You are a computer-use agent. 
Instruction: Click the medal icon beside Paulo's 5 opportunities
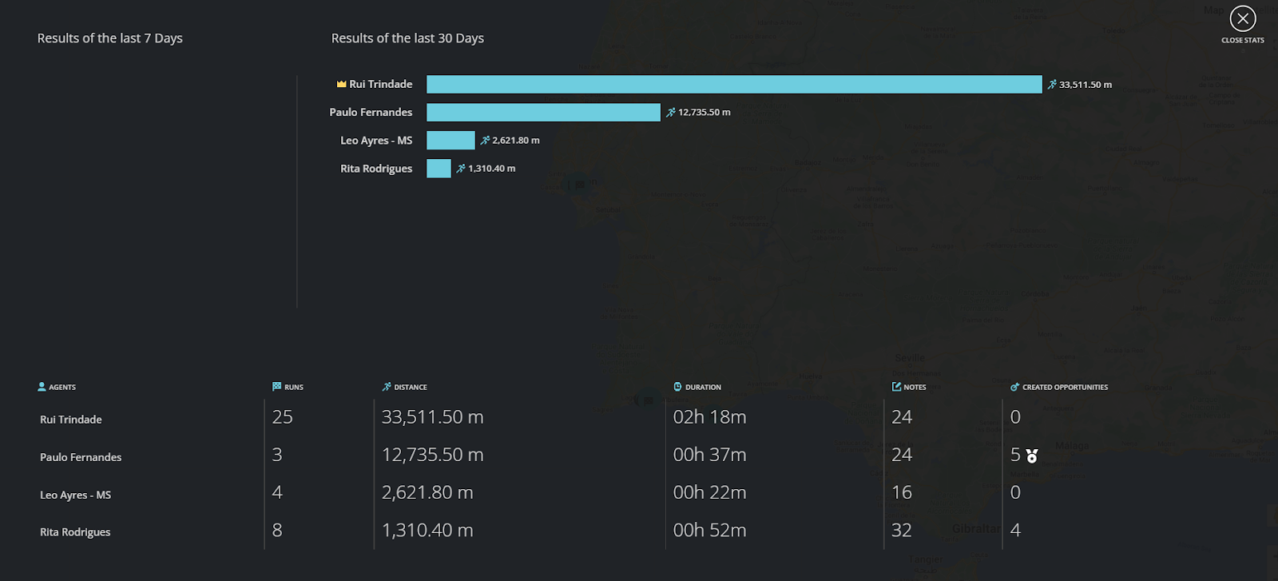(x=1032, y=456)
